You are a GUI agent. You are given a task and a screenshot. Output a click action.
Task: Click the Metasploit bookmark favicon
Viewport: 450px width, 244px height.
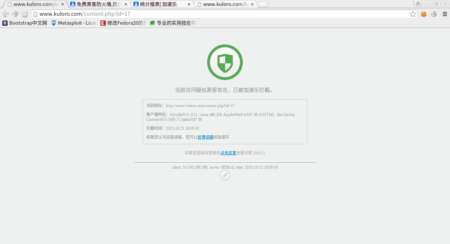(x=54, y=23)
